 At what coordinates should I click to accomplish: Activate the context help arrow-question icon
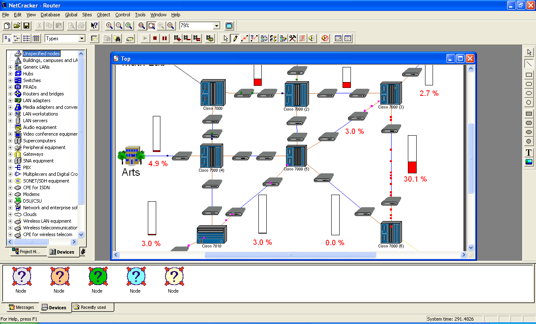(x=94, y=26)
